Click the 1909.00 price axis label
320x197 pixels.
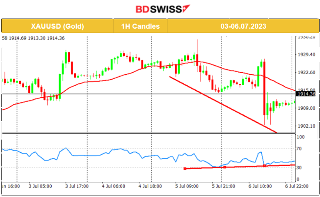(x=306, y=108)
